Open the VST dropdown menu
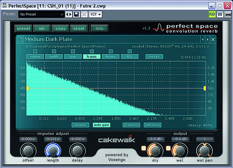Viewport: 233px width, 168px height. pyautogui.click(x=95, y=15)
